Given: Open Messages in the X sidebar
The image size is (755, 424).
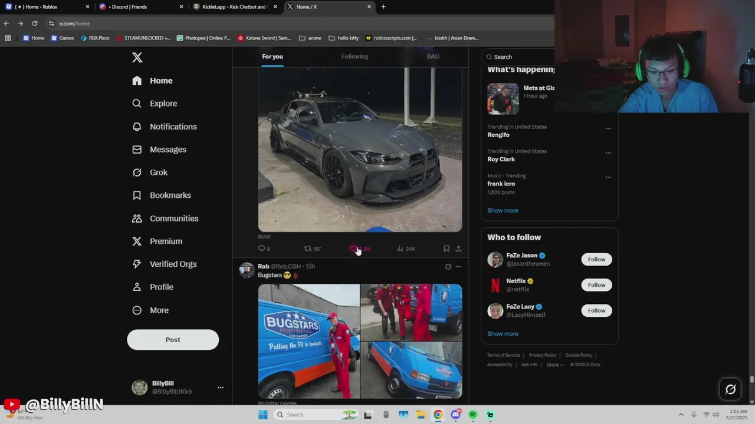Looking at the screenshot, I should click(x=159, y=150).
